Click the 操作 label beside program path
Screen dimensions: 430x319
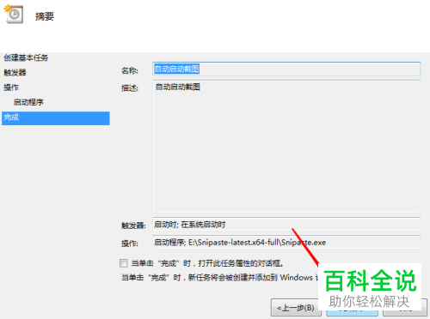130,244
